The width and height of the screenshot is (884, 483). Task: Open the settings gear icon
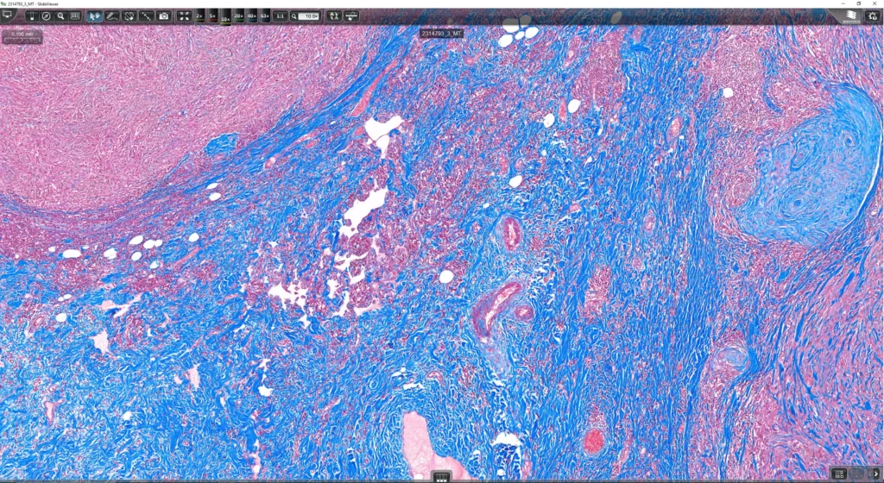872,16
